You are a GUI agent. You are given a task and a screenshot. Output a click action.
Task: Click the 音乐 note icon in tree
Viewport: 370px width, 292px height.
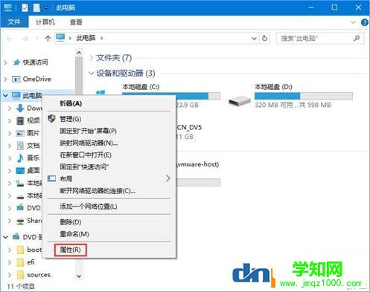[x=20, y=158]
